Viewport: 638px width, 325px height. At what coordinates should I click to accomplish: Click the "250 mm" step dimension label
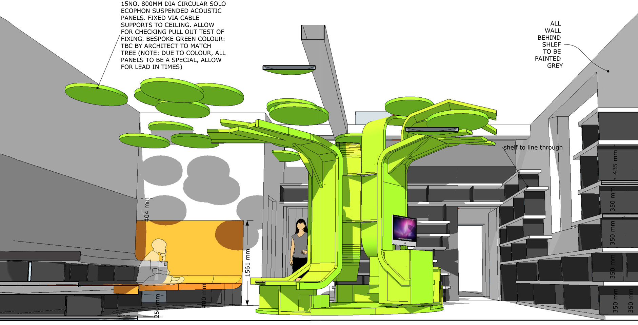coord(157,306)
